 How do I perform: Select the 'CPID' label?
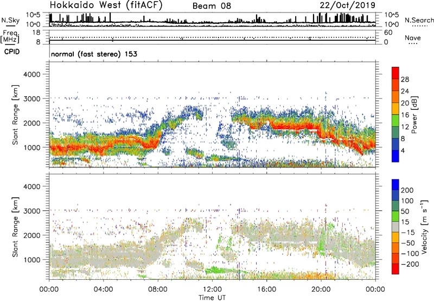click(12, 52)
